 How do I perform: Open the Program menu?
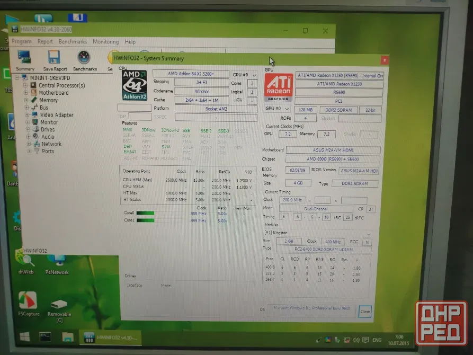tap(21, 41)
